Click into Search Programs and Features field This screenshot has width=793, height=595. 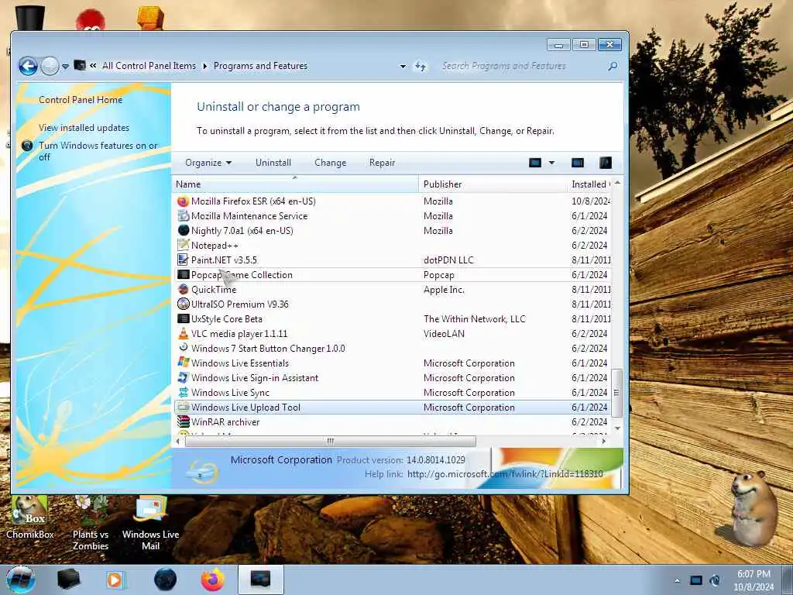521,66
